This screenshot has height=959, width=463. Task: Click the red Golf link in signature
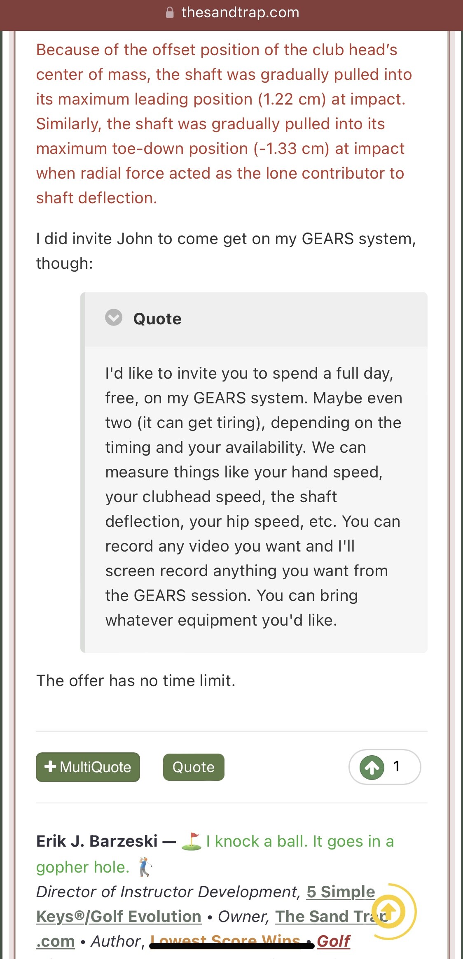pyautogui.click(x=333, y=941)
